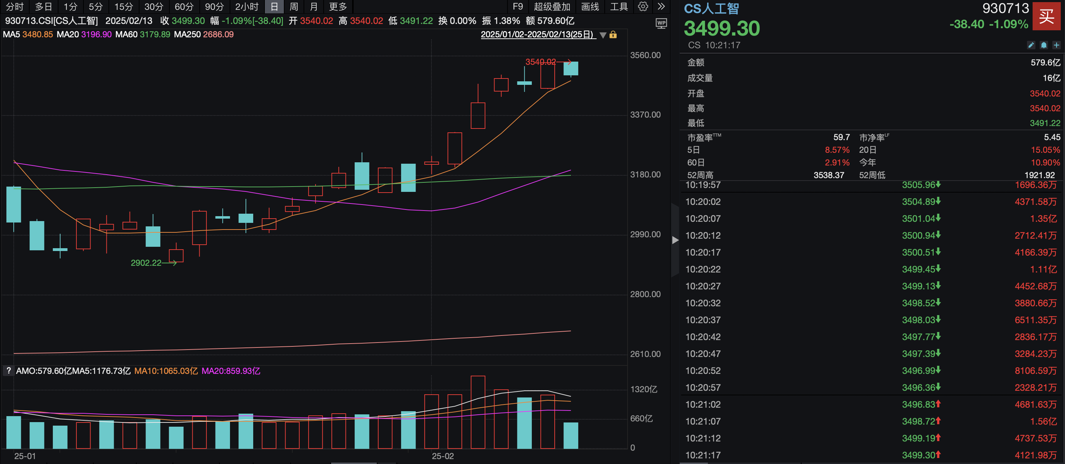The width and height of the screenshot is (1065, 464).
Task: Click the bell alert icon for price alerts
Action: [x=1044, y=45]
